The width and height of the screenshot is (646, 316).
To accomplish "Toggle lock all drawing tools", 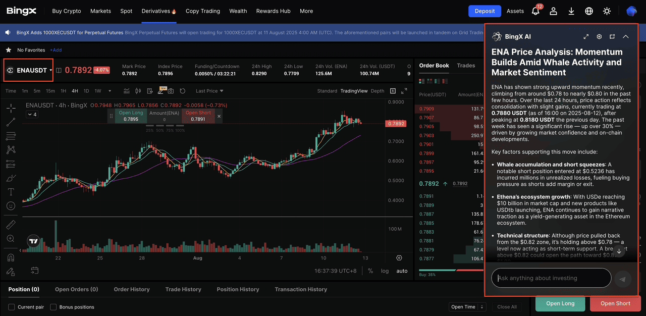I will [11, 272].
